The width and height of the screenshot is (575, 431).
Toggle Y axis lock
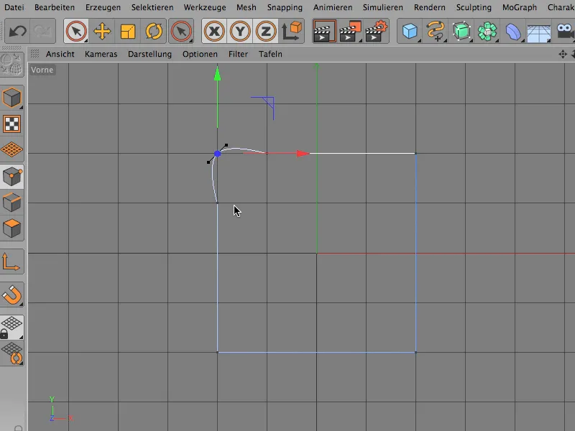coord(240,31)
